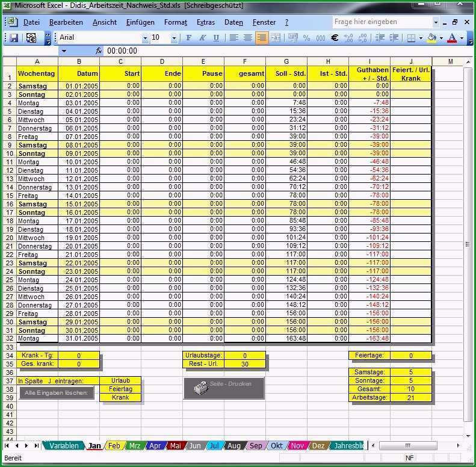The width and height of the screenshot is (476, 467).
Task: Toggle bold formatting (F)
Action: pos(188,38)
